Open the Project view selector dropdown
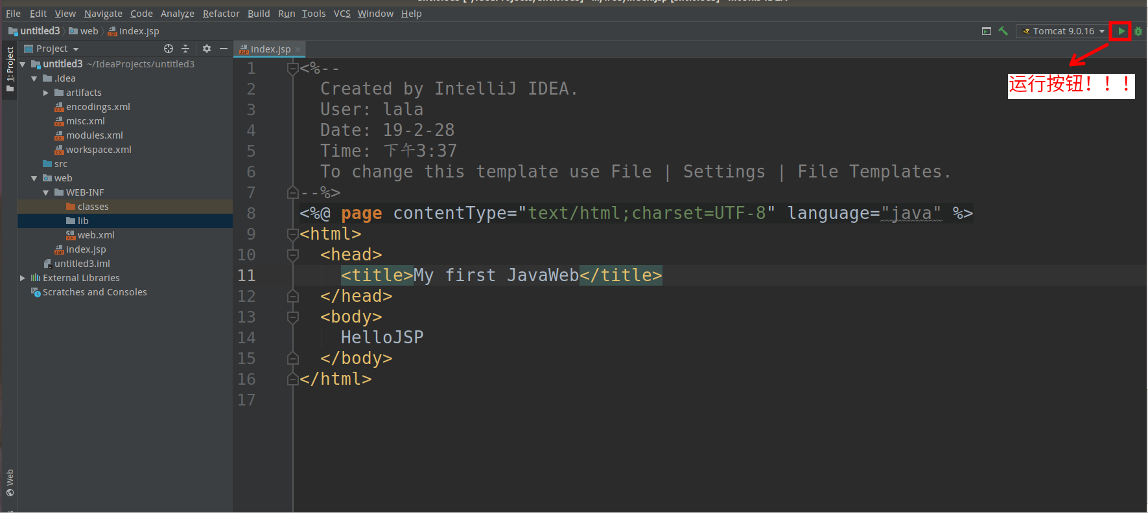The width and height of the screenshot is (1148, 513). pos(52,49)
